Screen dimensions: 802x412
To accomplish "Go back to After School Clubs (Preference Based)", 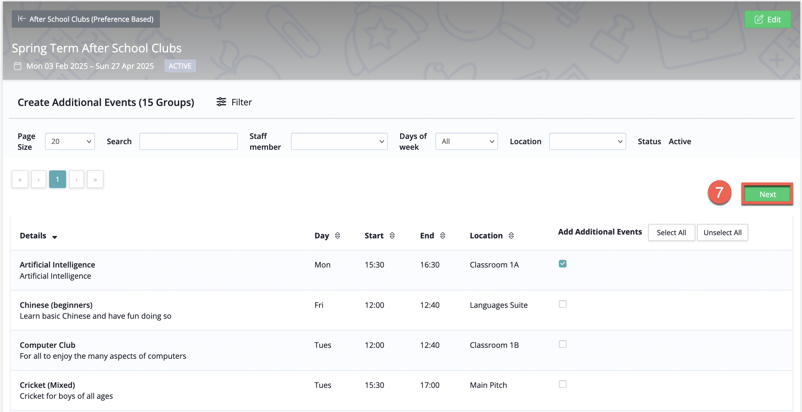I will click(86, 19).
